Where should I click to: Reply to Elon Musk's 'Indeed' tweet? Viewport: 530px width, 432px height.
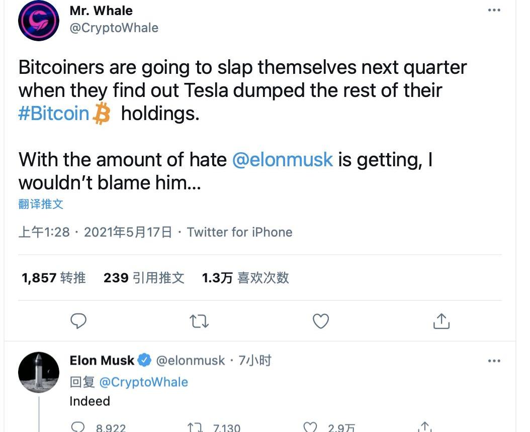click(x=78, y=427)
